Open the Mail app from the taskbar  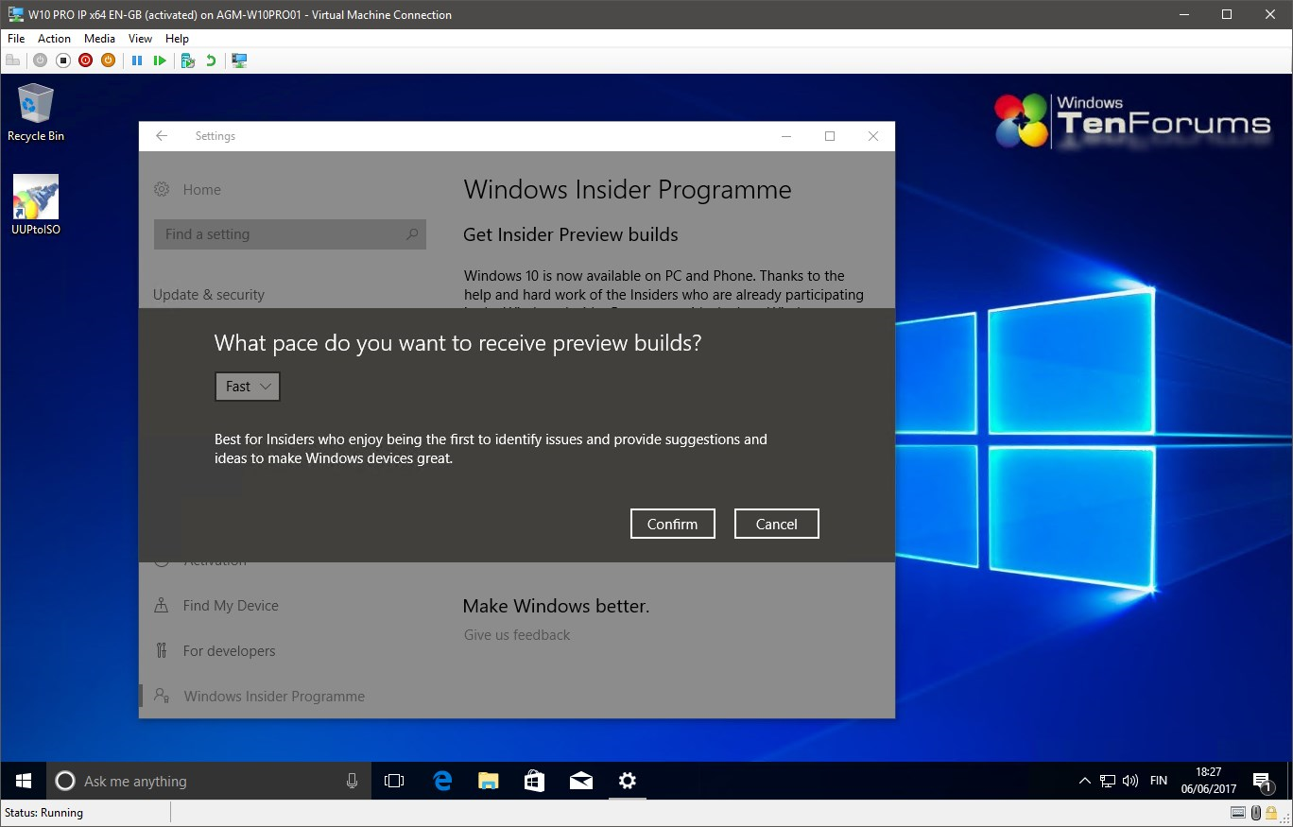pyautogui.click(x=580, y=781)
